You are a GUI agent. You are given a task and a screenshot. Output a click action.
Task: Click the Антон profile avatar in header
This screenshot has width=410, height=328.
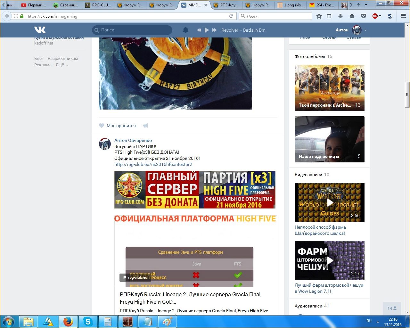(x=357, y=30)
